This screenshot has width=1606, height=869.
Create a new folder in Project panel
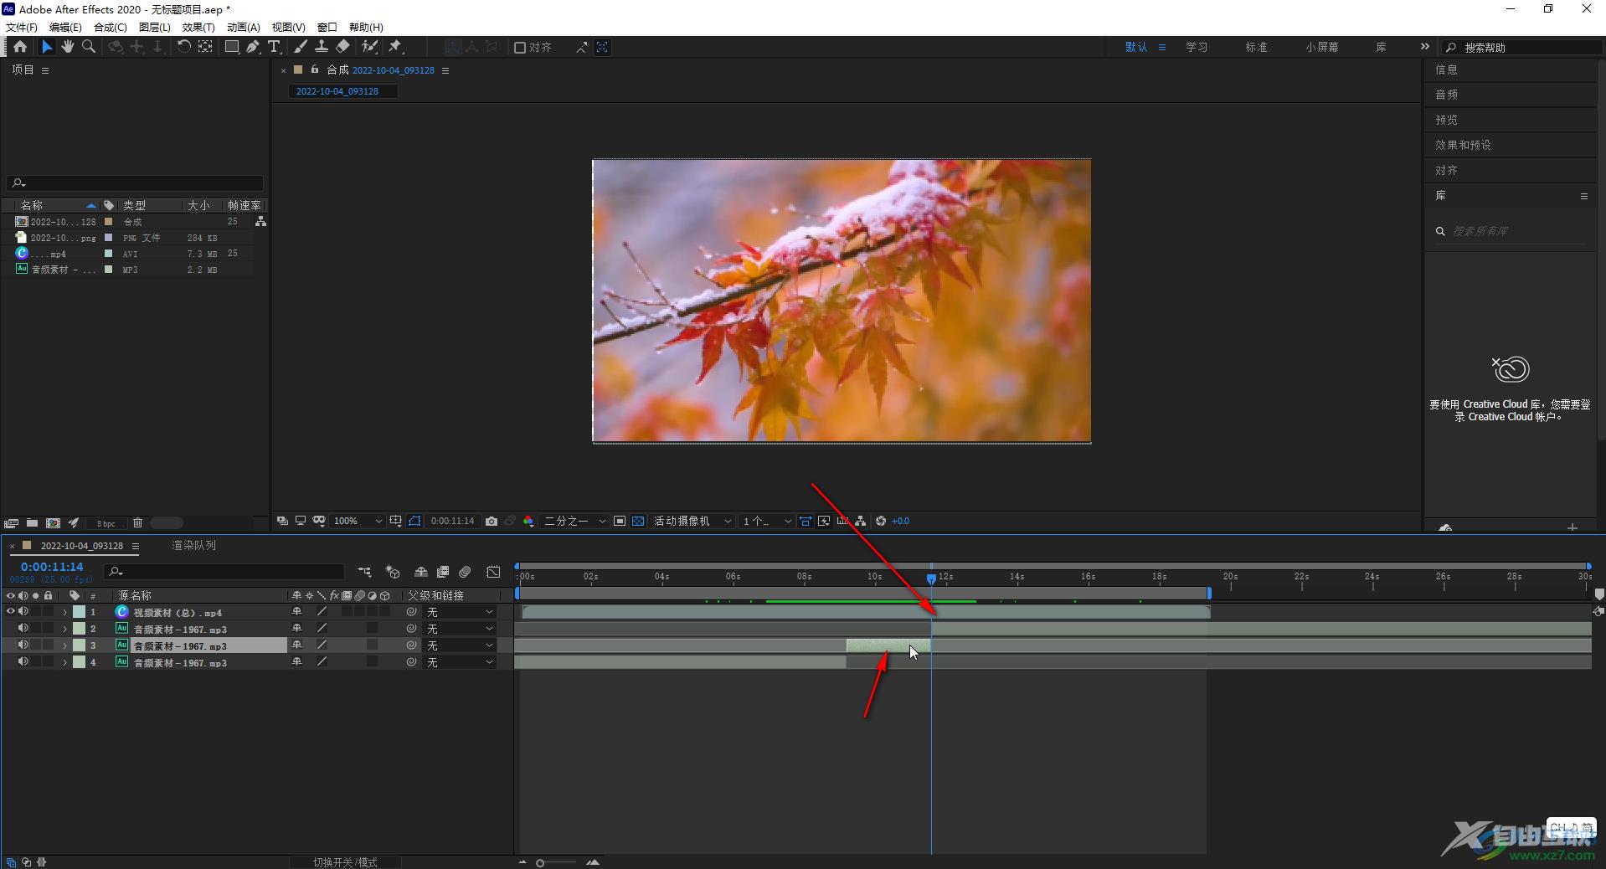(32, 523)
